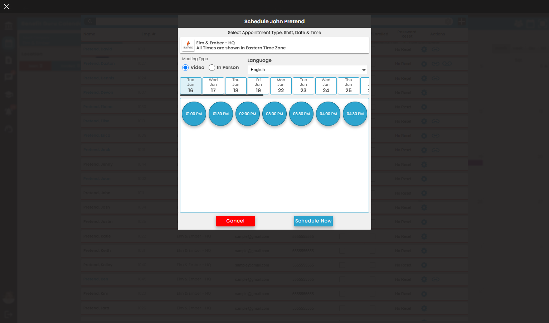Viewport: 549px width, 323px height.
Task: Select the Mon Jun 22 date tab
Action: [x=281, y=86]
